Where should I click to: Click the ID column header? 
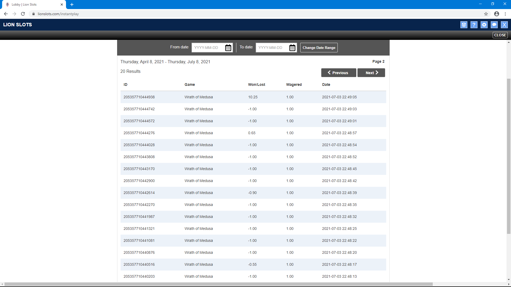(x=125, y=85)
